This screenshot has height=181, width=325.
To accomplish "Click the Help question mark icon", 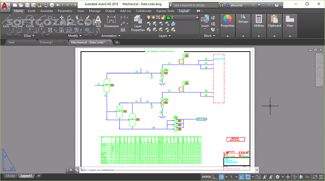I will click(x=276, y=5).
